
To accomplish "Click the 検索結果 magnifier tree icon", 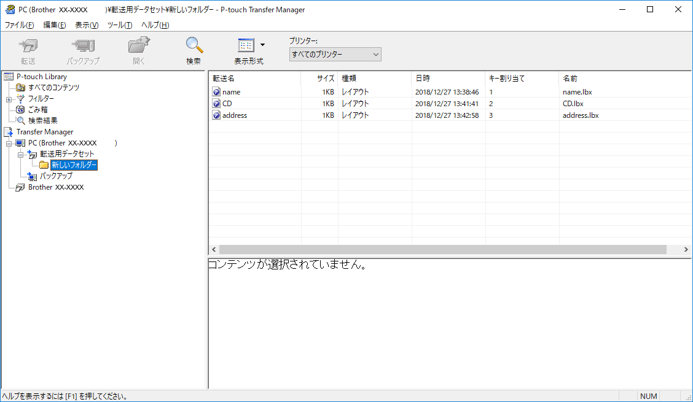I will [20, 120].
